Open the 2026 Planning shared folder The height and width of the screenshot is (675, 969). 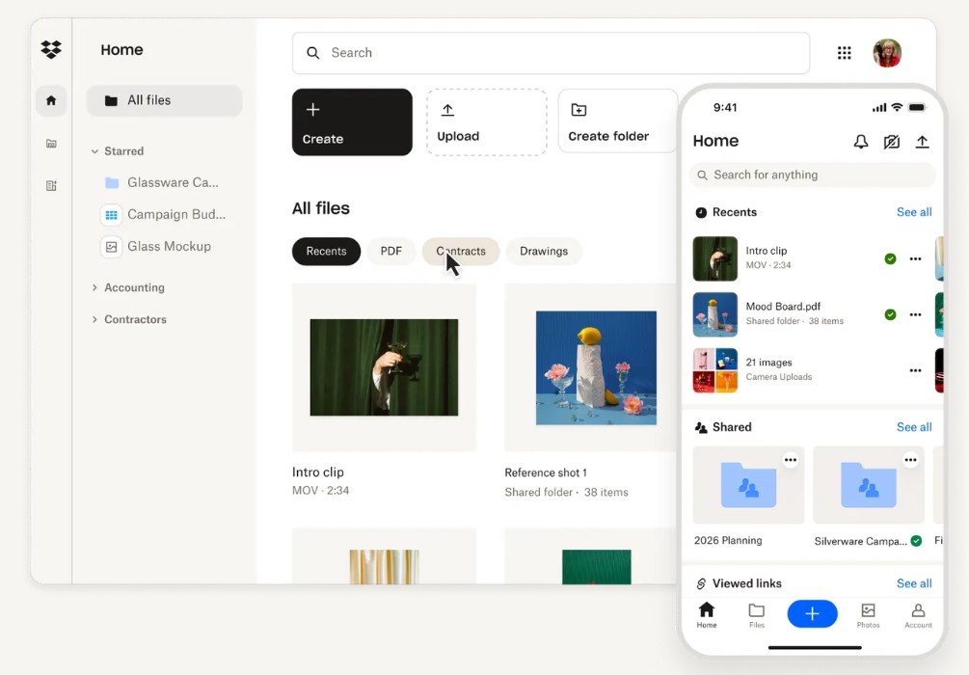748,485
